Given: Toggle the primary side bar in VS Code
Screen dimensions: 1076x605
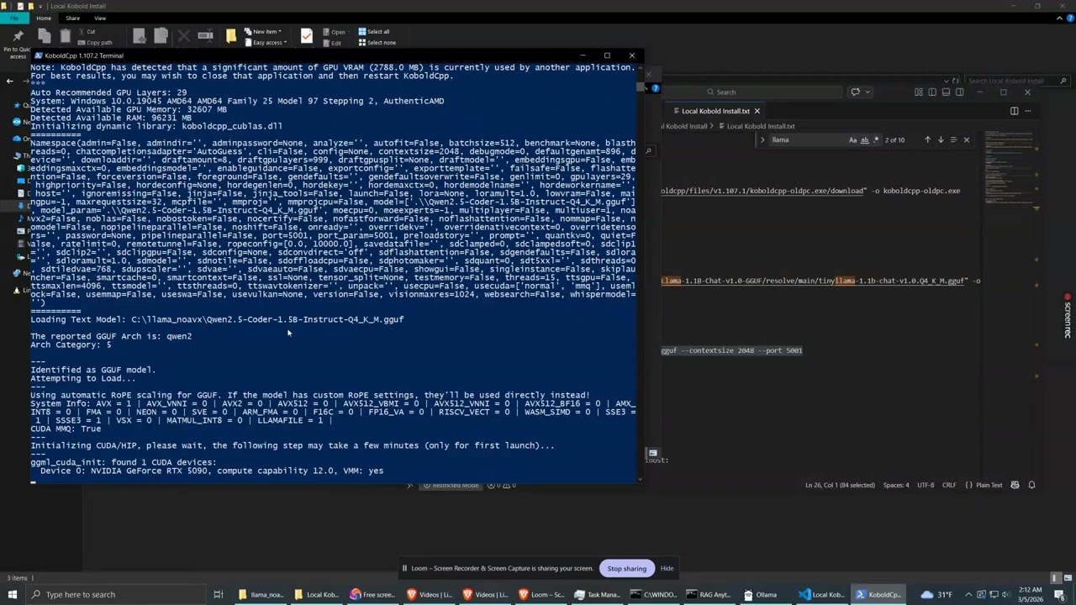Looking at the screenshot, I should (x=932, y=92).
